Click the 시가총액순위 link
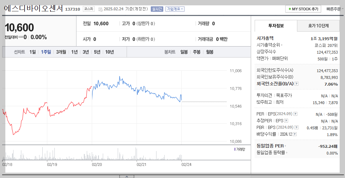Viewport: 345px width, 178px height. (268, 45)
